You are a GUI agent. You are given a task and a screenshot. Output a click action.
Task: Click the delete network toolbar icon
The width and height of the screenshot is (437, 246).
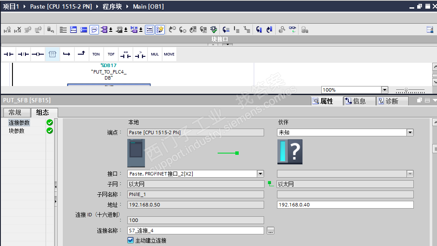point(18,30)
